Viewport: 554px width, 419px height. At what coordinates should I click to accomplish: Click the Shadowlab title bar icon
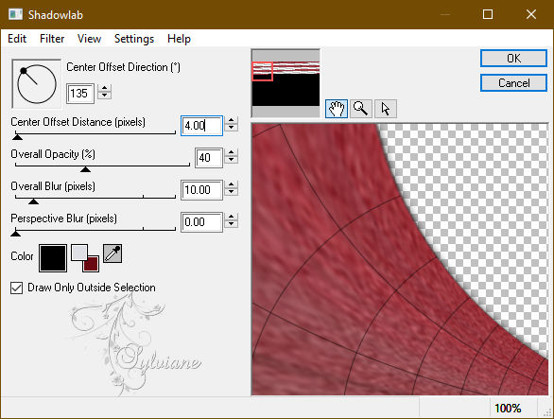(x=15, y=14)
